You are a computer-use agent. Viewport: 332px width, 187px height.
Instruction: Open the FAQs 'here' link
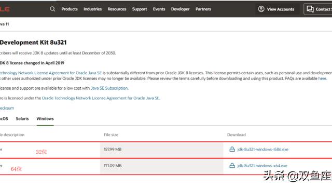click(x=322, y=78)
